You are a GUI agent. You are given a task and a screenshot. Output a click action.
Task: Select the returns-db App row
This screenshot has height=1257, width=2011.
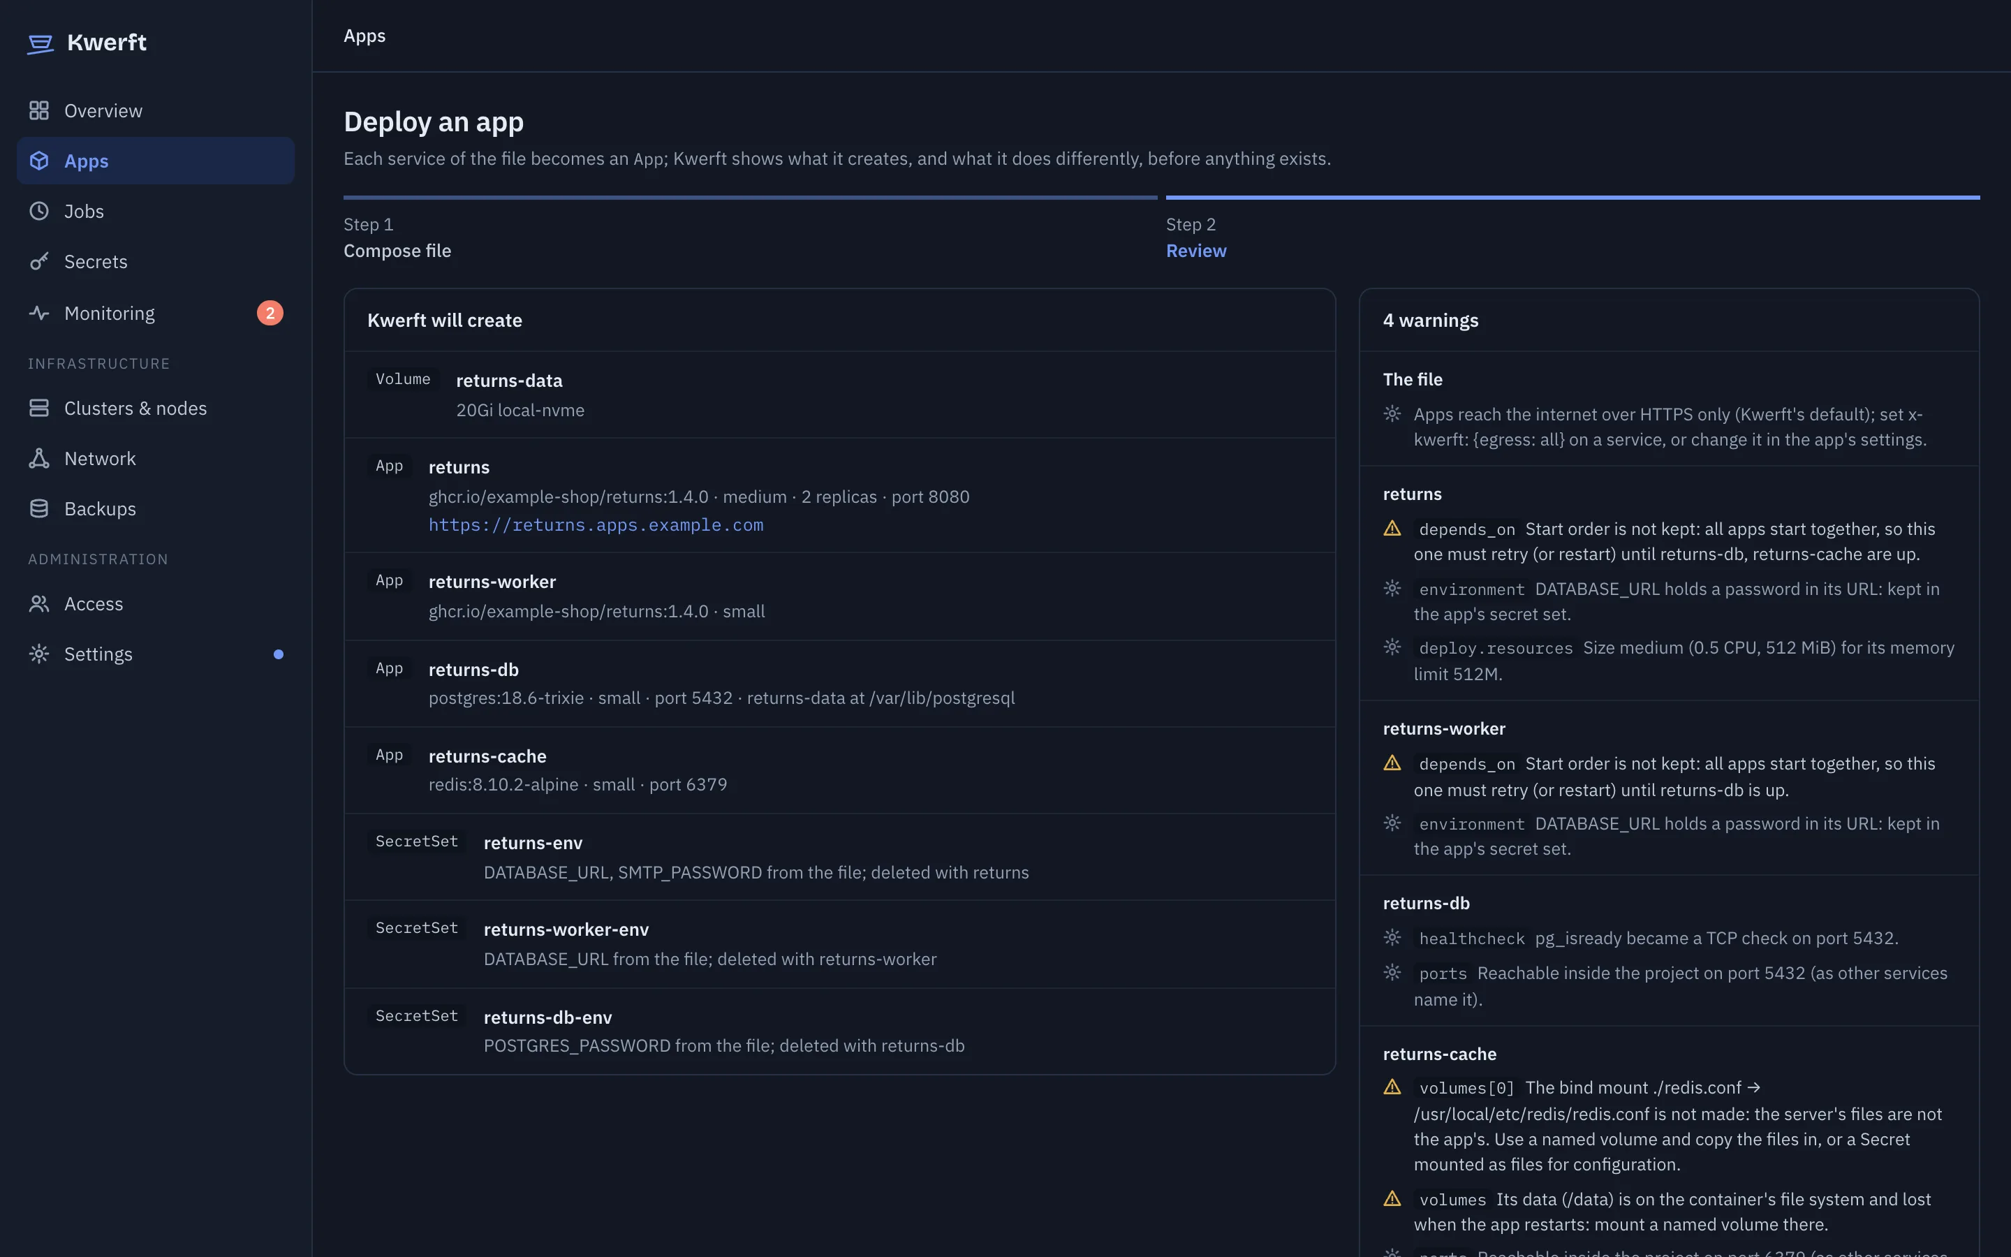pos(840,684)
